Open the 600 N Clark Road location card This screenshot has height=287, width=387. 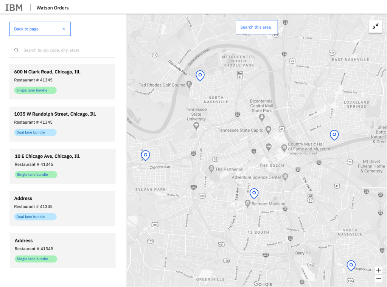[x=62, y=82]
